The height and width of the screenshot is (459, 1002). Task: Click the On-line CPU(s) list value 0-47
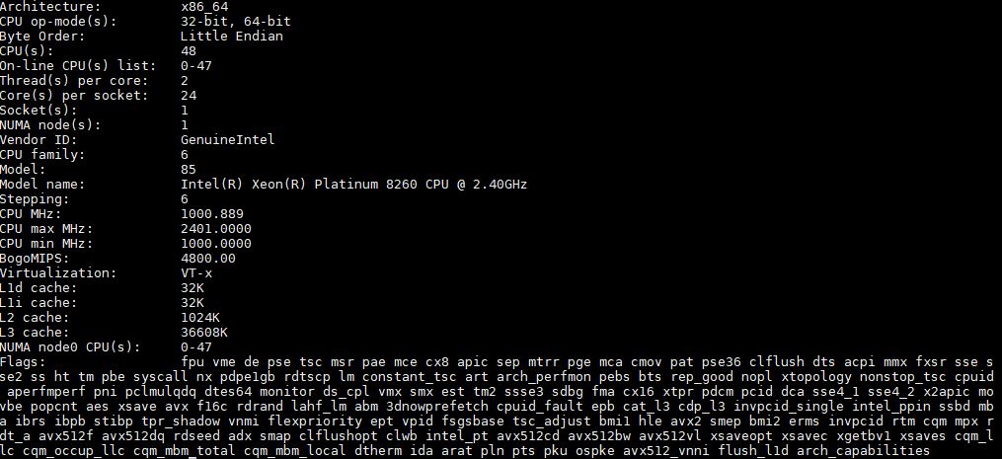pyautogui.click(x=196, y=66)
